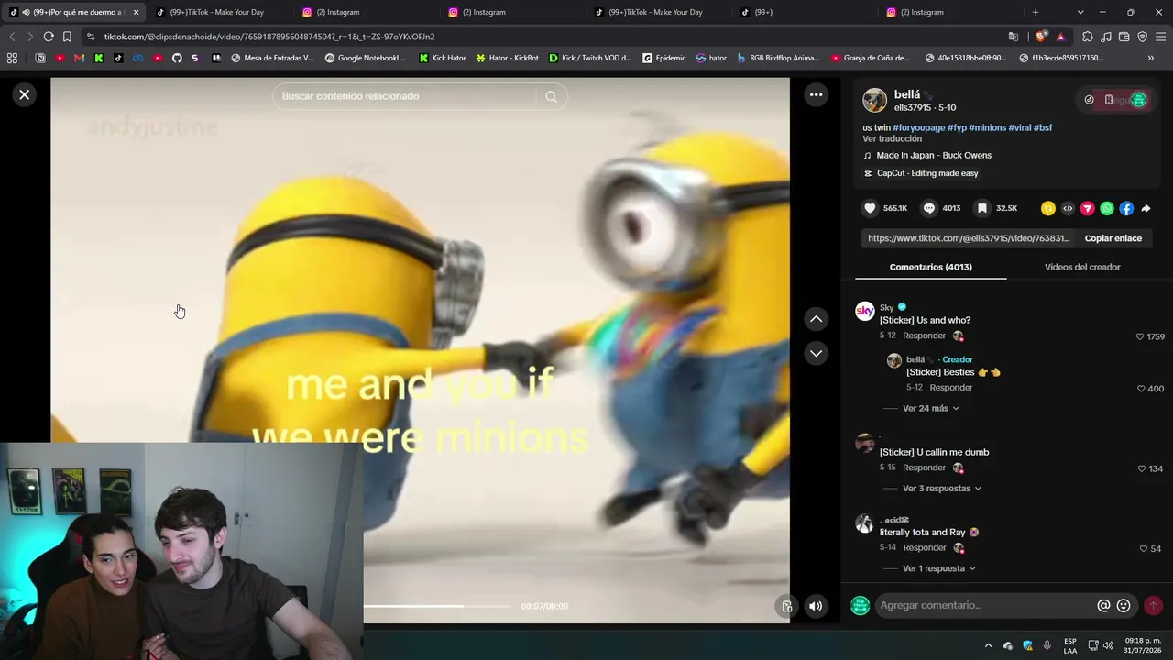Image resolution: width=1173 pixels, height=660 pixels.
Task: Go to the next video
Action: pyautogui.click(x=816, y=353)
